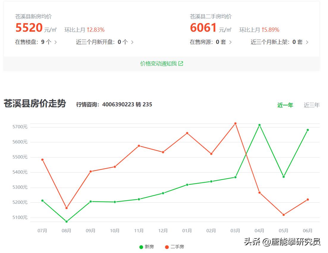Select the red 二手房 point for 05月
Image resolution: width=328 pixels, height=253 pixels.
coord(284,215)
